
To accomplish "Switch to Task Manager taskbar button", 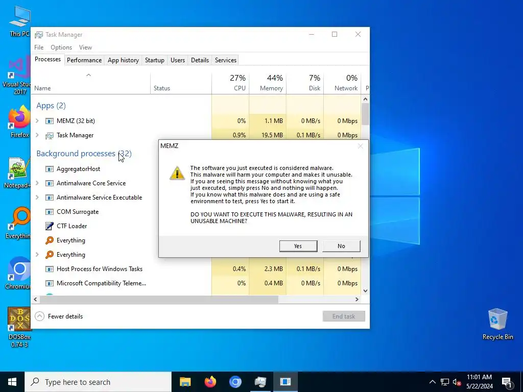I will pos(260,382).
